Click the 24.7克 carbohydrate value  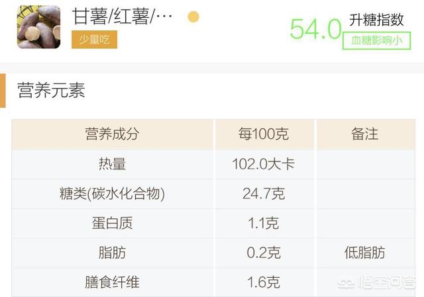point(264,194)
